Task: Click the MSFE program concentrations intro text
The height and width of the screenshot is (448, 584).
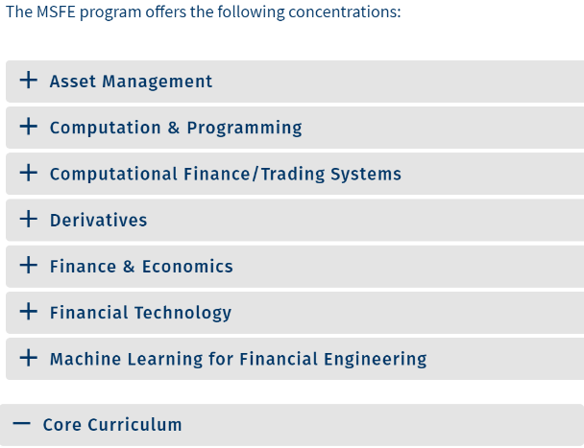Action: 203,12
